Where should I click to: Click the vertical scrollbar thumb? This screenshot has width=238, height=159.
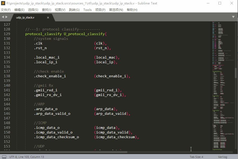pos(236,73)
